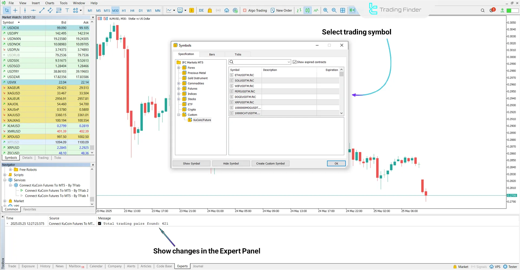Confirm with the OK button in the Symbols dialog
The width and height of the screenshot is (520, 270).
pos(336,163)
